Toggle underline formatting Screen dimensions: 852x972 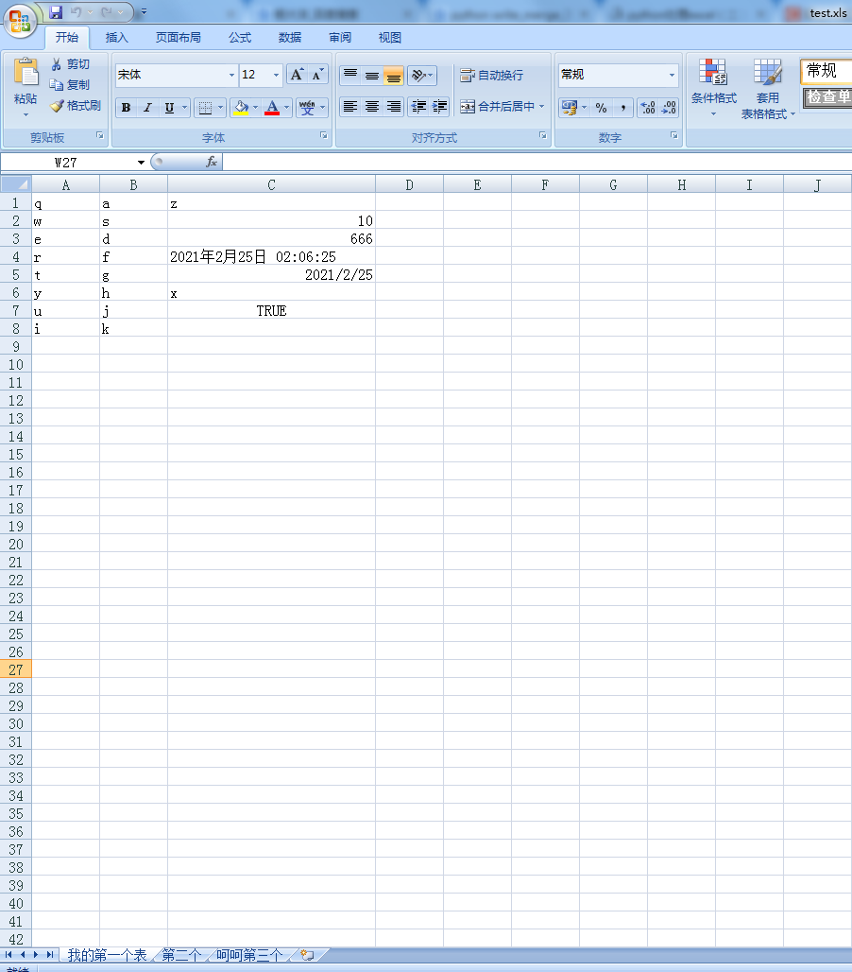point(169,107)
